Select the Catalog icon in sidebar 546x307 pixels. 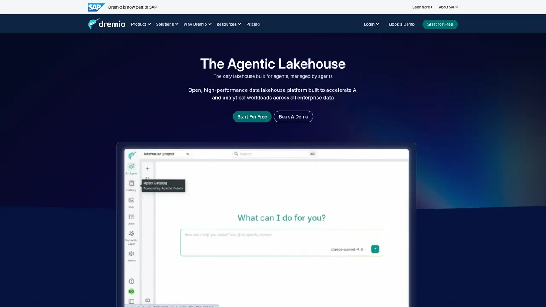131,183
